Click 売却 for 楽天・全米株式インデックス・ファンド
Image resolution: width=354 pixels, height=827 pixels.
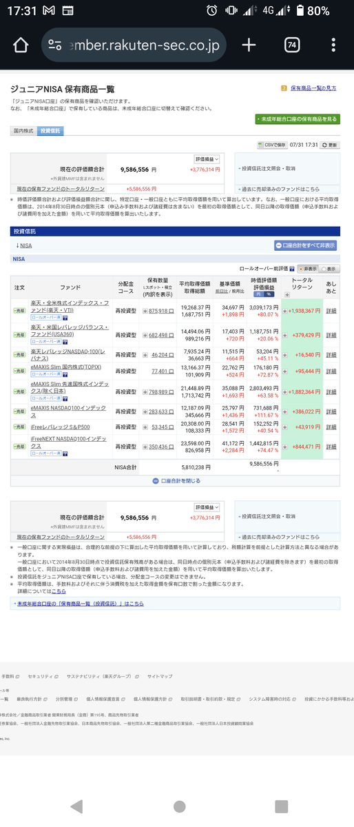point(19,311)
